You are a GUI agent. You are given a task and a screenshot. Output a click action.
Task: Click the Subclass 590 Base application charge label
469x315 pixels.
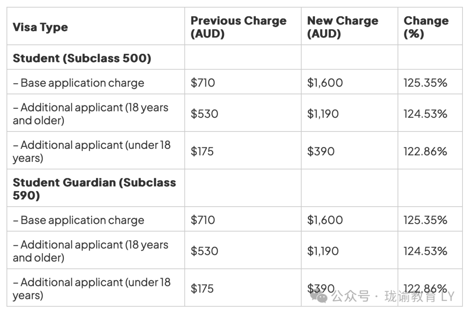[78, 220]
